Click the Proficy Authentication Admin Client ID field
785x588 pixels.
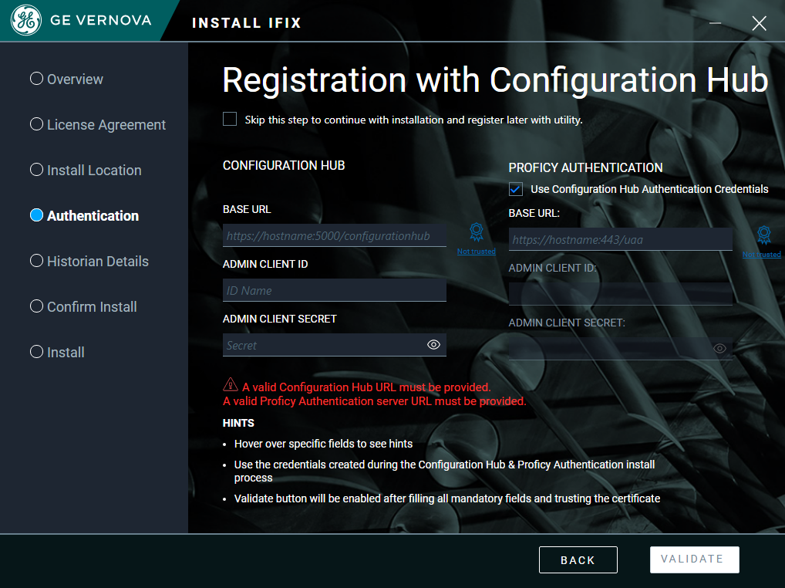tap(620, 294)
